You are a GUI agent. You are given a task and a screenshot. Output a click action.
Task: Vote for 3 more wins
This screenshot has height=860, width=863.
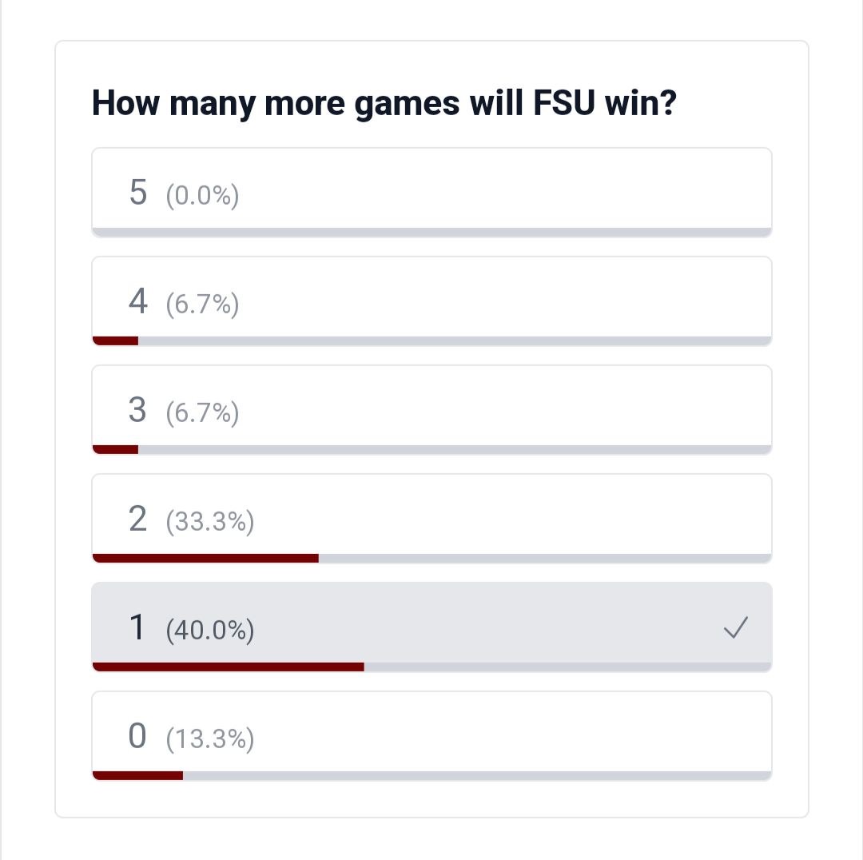click(432, 410)
